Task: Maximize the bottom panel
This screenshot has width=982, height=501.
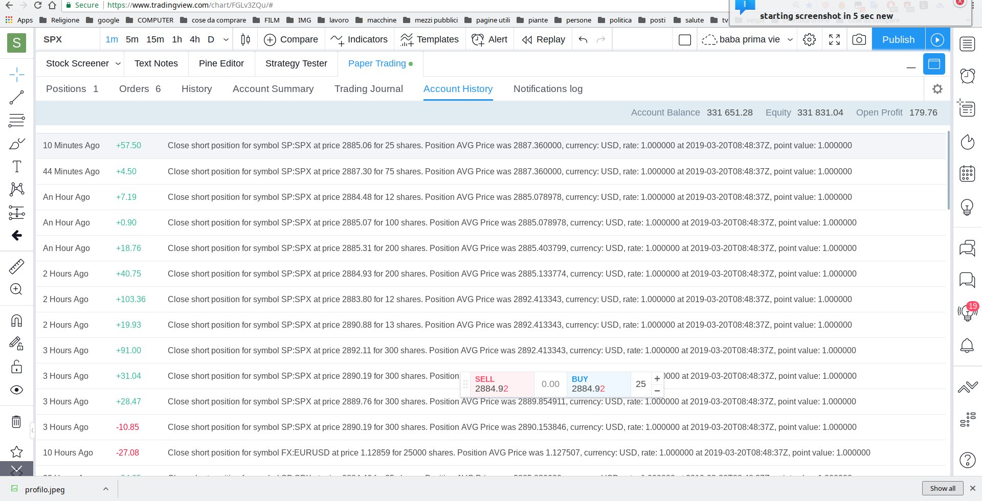Action: [x=934, y=64]
